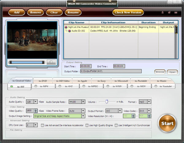Open the home page icon in the header
This screenshot has height=143, width=184.
(169, 12)
